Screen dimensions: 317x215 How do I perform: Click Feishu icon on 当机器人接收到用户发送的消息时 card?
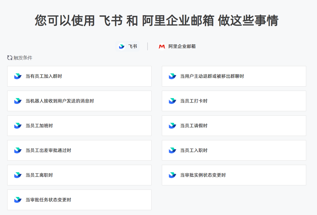(x=18, y=101)
